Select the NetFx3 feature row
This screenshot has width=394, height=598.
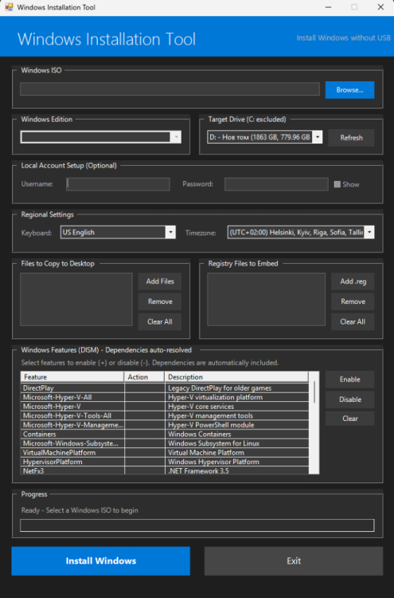coord(165,470)
